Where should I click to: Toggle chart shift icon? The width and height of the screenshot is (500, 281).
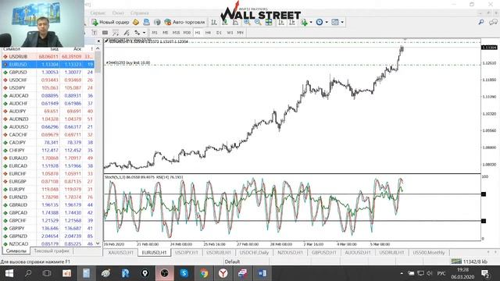pos(291,22)
